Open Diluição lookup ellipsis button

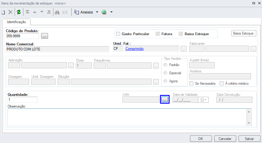tap(156, 82)
